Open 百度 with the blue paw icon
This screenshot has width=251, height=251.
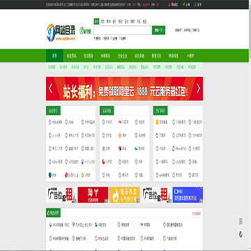106,149
